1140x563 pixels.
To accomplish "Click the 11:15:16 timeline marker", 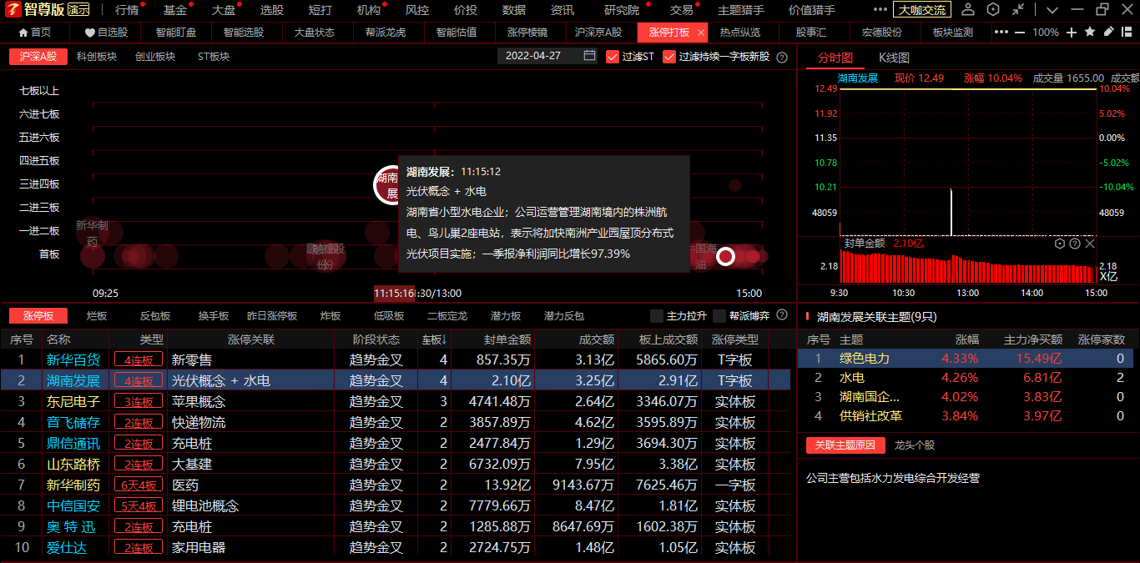I will tap(394, 294).
